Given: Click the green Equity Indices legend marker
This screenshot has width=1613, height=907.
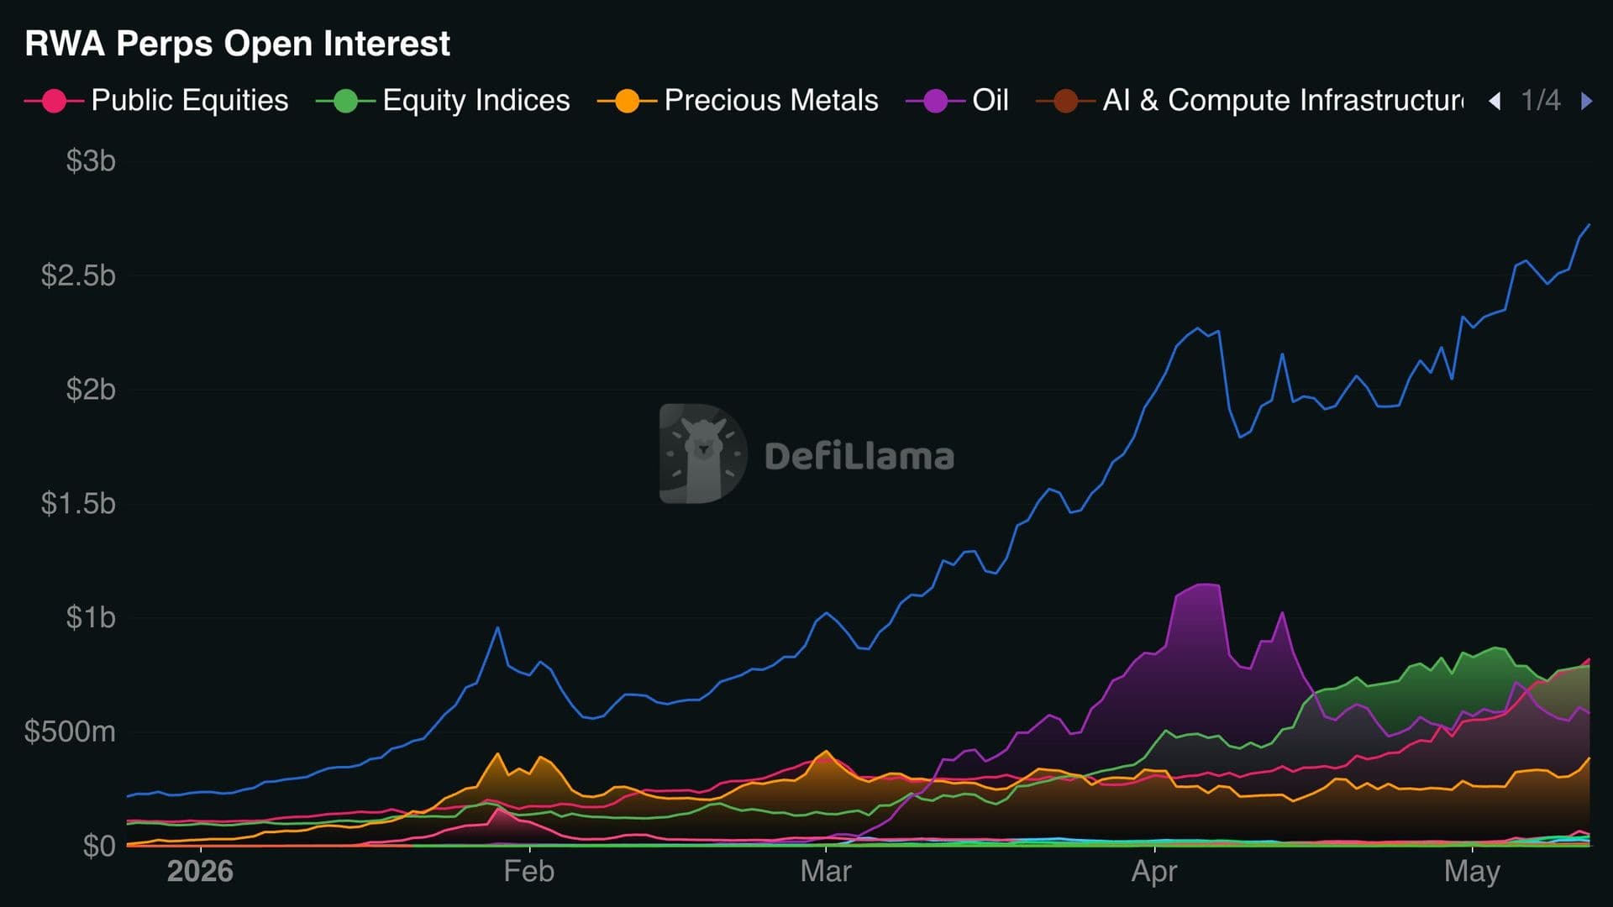Looking at the screenshot, I should click(x=345, y=102).
